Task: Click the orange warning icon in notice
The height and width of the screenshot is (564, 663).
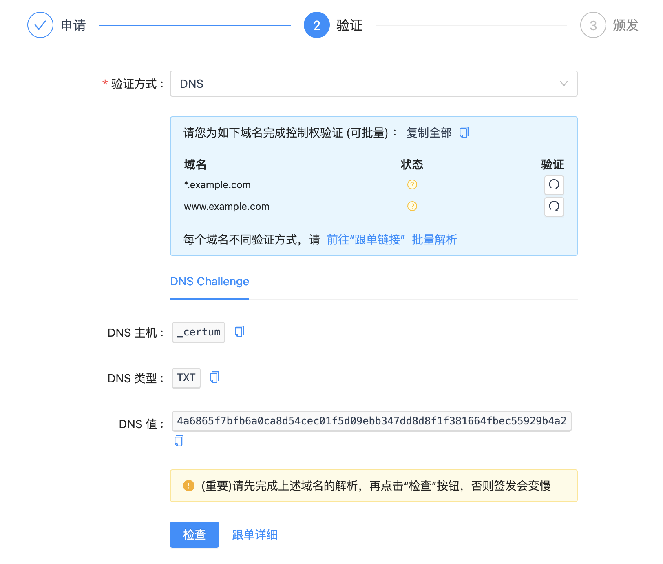Action: click(x=189, y=486)
